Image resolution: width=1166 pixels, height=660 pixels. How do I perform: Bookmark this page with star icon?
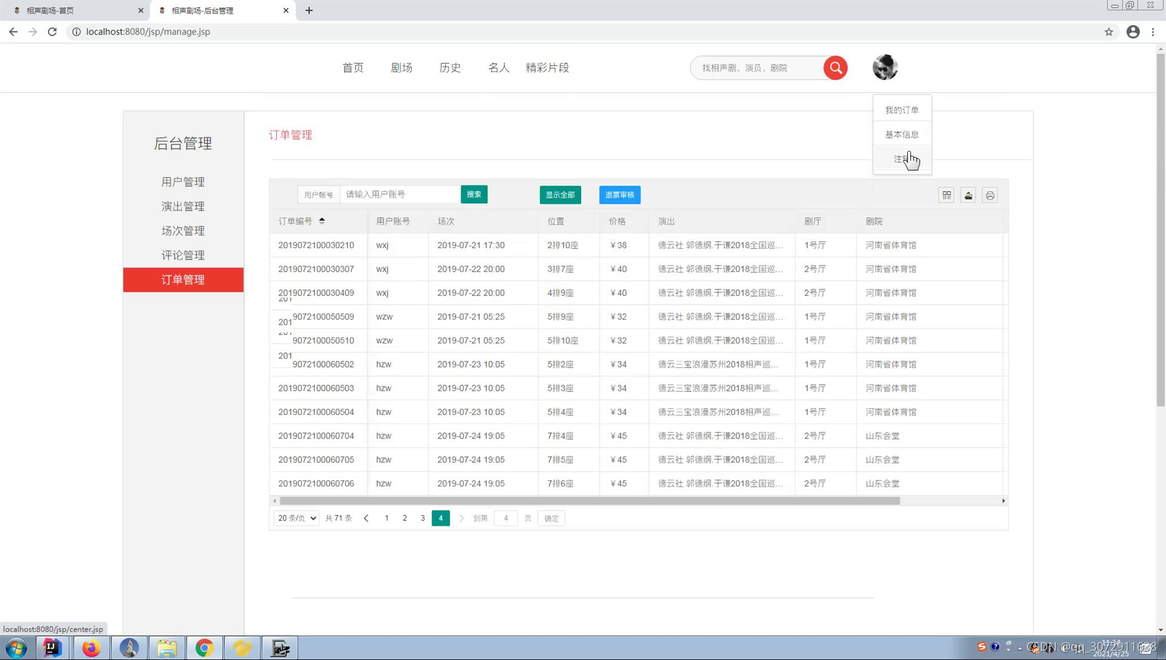click(1109, 32)
